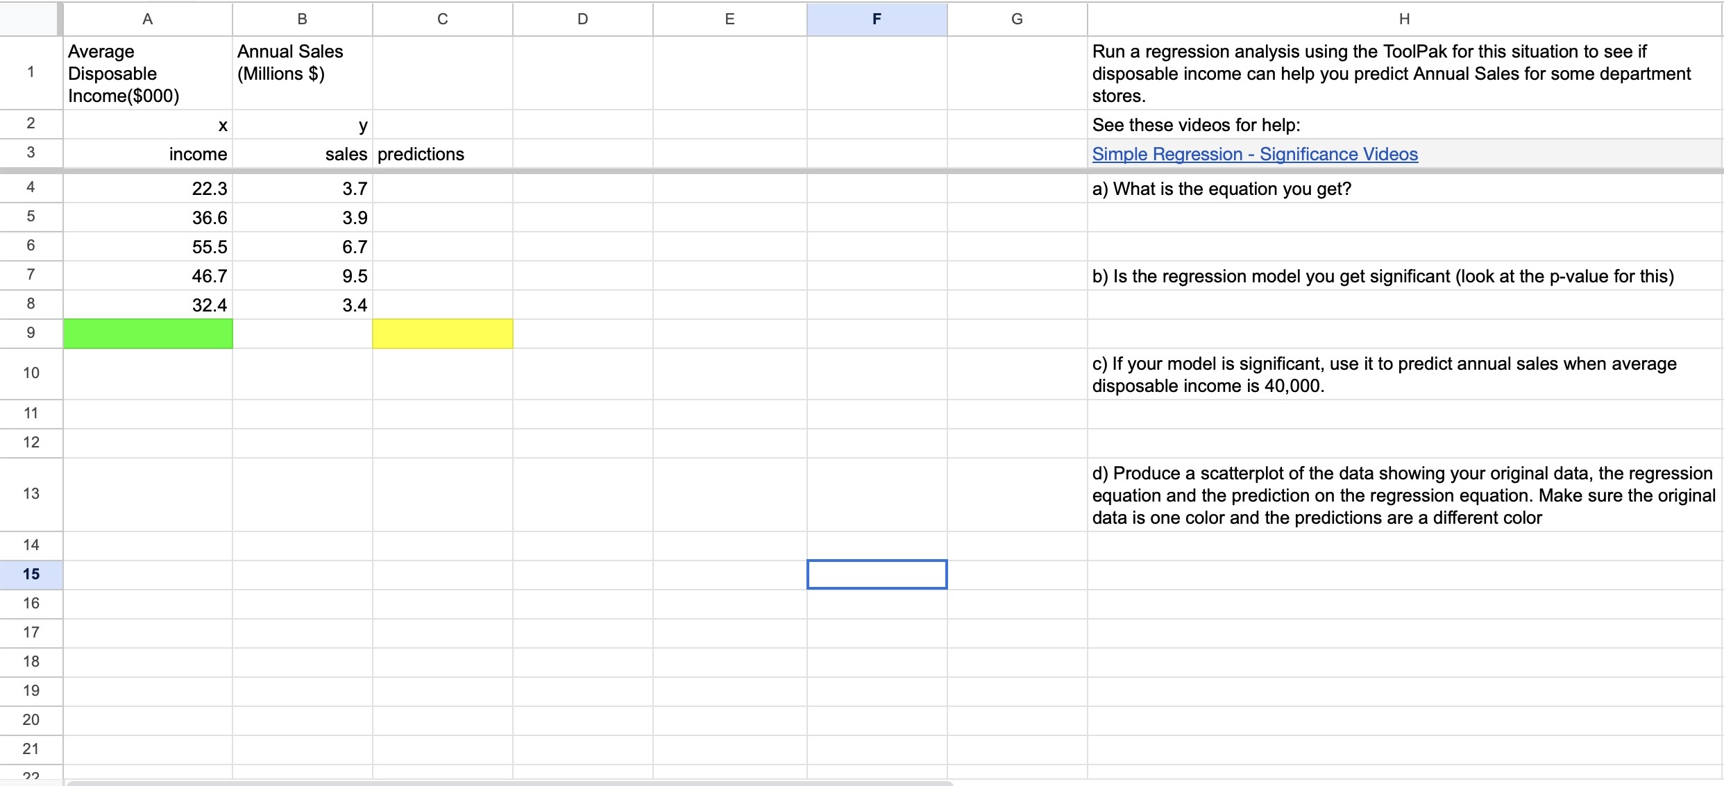The width and height of the screenshot is (1724, 786).
Task: Click the cell containing 22.3
Action: (147, 189)
